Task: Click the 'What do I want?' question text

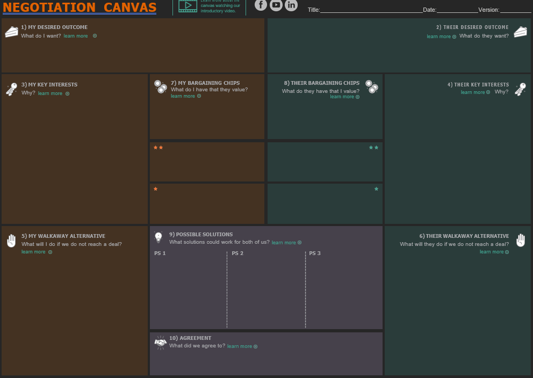Action: coord(41,35)
